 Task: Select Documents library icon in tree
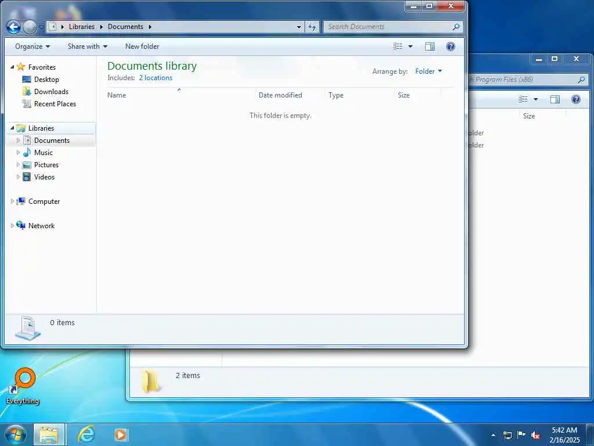pos(27,141)
